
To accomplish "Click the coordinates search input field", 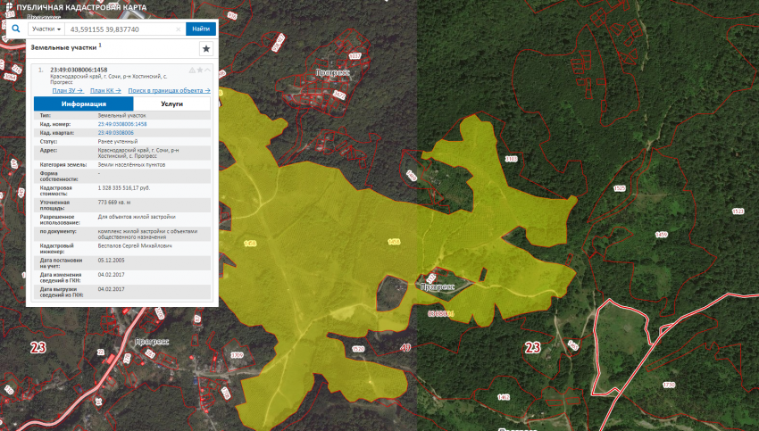I will click(x=116, y=29).
